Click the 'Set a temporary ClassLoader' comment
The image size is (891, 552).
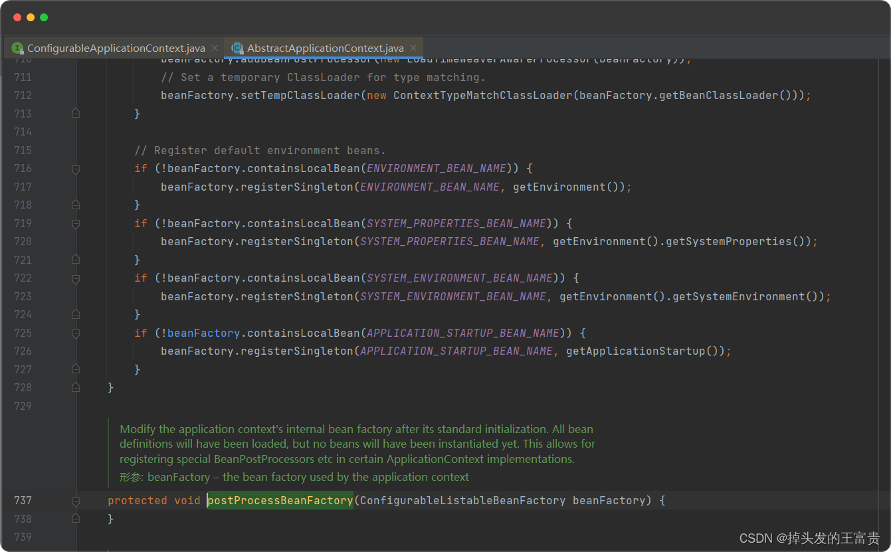323,77
